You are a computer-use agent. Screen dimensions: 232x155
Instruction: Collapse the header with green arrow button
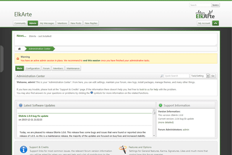pos(216,23)
